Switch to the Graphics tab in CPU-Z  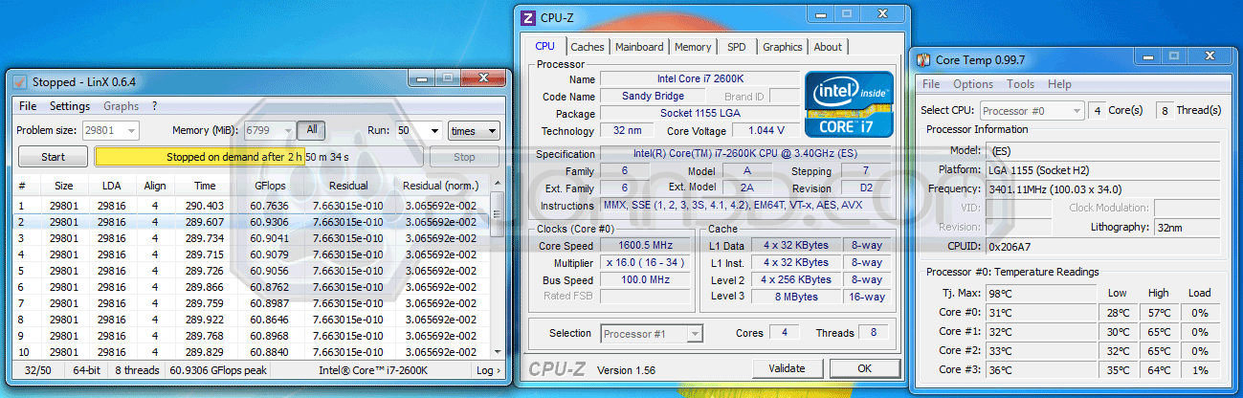pos(783,47)
